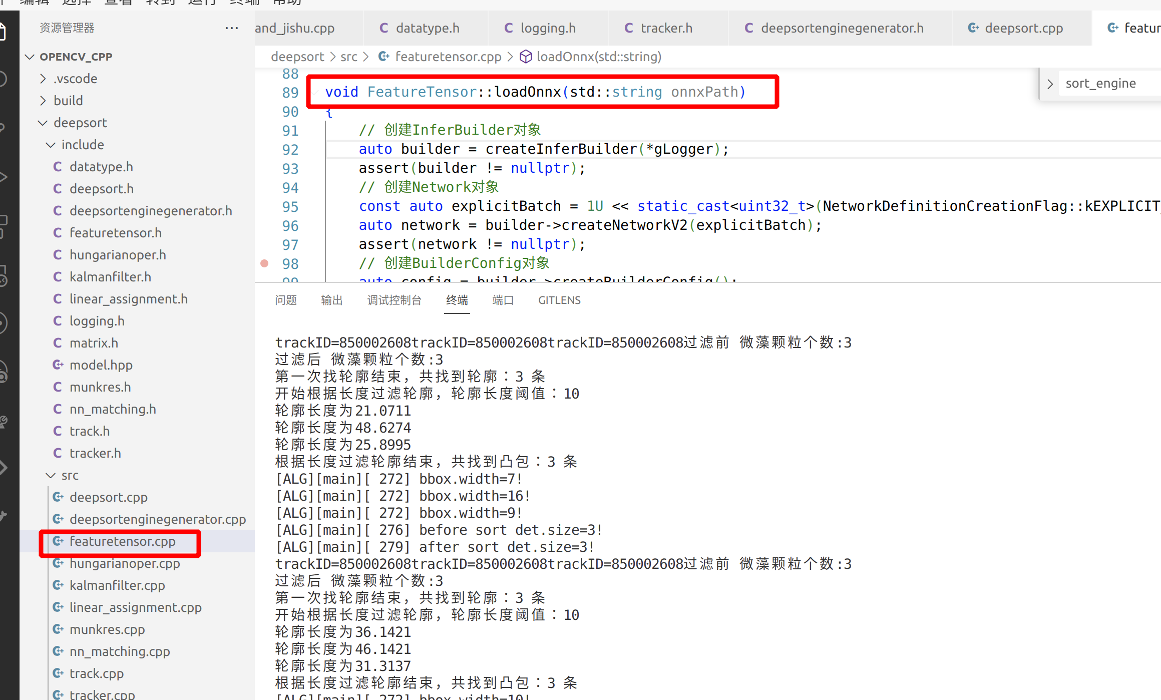The image size is (1161, 700).
Task: Expand the .vscode folder
Action: 43,78
